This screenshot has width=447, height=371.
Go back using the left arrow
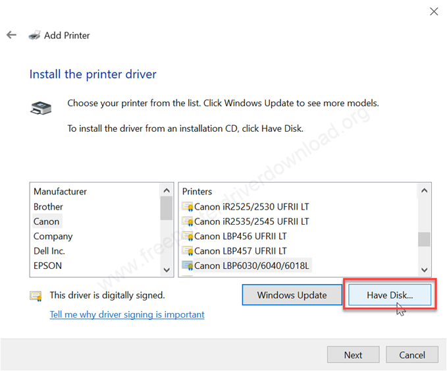pos(11,35)
